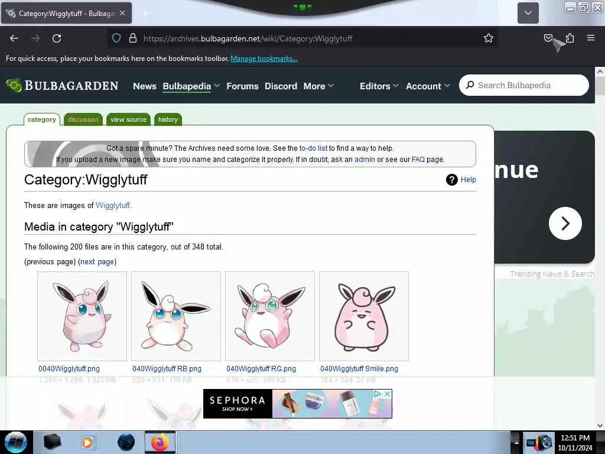The height and width of the screenshot is (454, 605).
Task: Show hidden system tray icons arrow
Action: click(516, 442)
